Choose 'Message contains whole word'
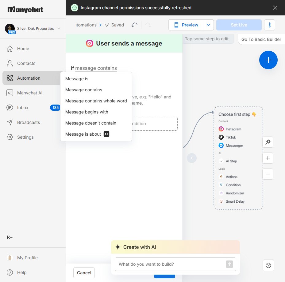Viewport: 285px width, 282px height. click(96, 101)
